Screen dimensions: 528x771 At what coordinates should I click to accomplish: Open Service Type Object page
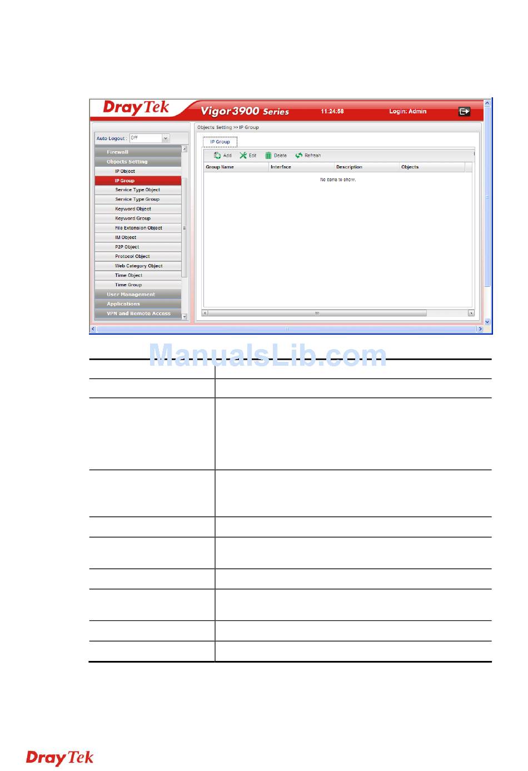[138, 190]
